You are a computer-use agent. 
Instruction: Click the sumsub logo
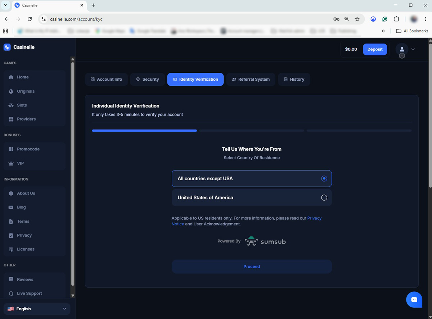point(265,241)
